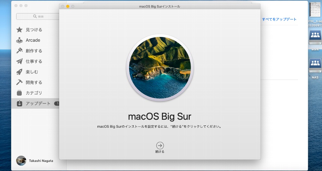Click the magnifier icon in search field
Image resolution: width=322 pixels, height=171 pixels.
click(x=35, y=16)
